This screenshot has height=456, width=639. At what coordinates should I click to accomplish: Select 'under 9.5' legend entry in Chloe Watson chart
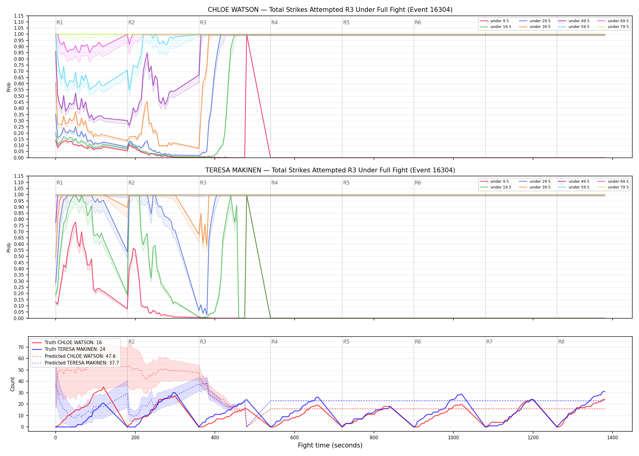494,21
